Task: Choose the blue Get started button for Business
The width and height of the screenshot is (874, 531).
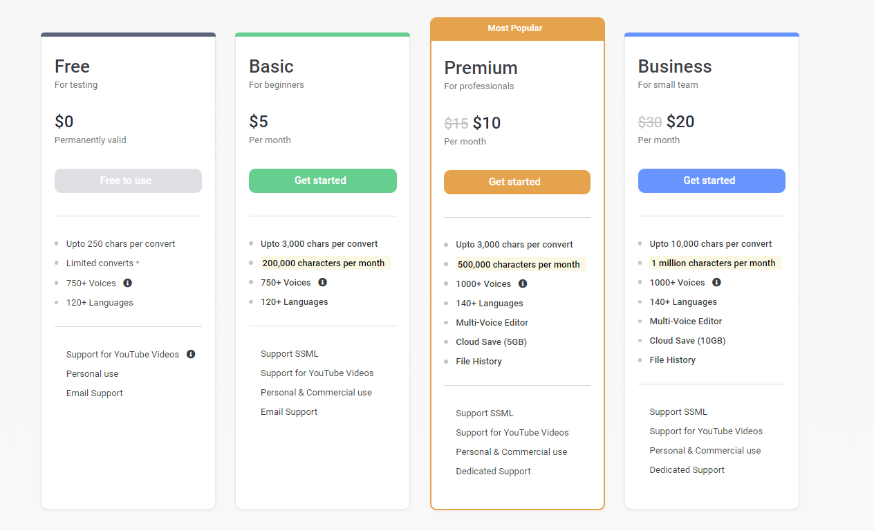Action: click(x=711, y=180)
